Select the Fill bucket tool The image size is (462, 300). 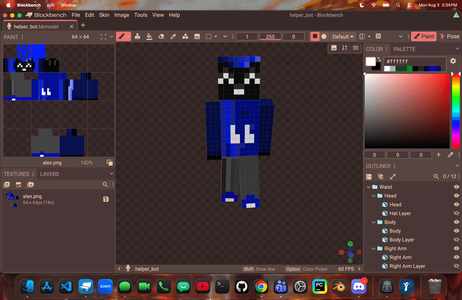(150, 36)
